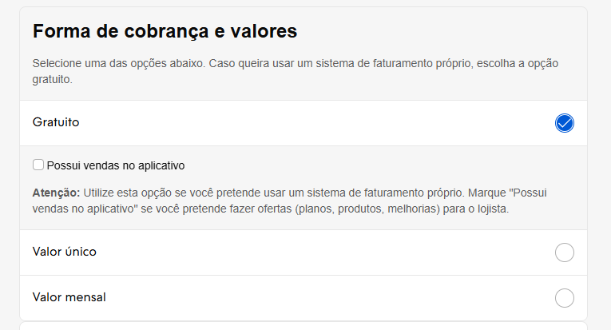The height and width of the screenshot is (330, 611).
Task: Select the Valor mensal radio circle
Action: 564,298
